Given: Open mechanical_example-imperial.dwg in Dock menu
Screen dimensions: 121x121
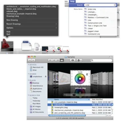Looking at the screenshot, I should point(21,14).
